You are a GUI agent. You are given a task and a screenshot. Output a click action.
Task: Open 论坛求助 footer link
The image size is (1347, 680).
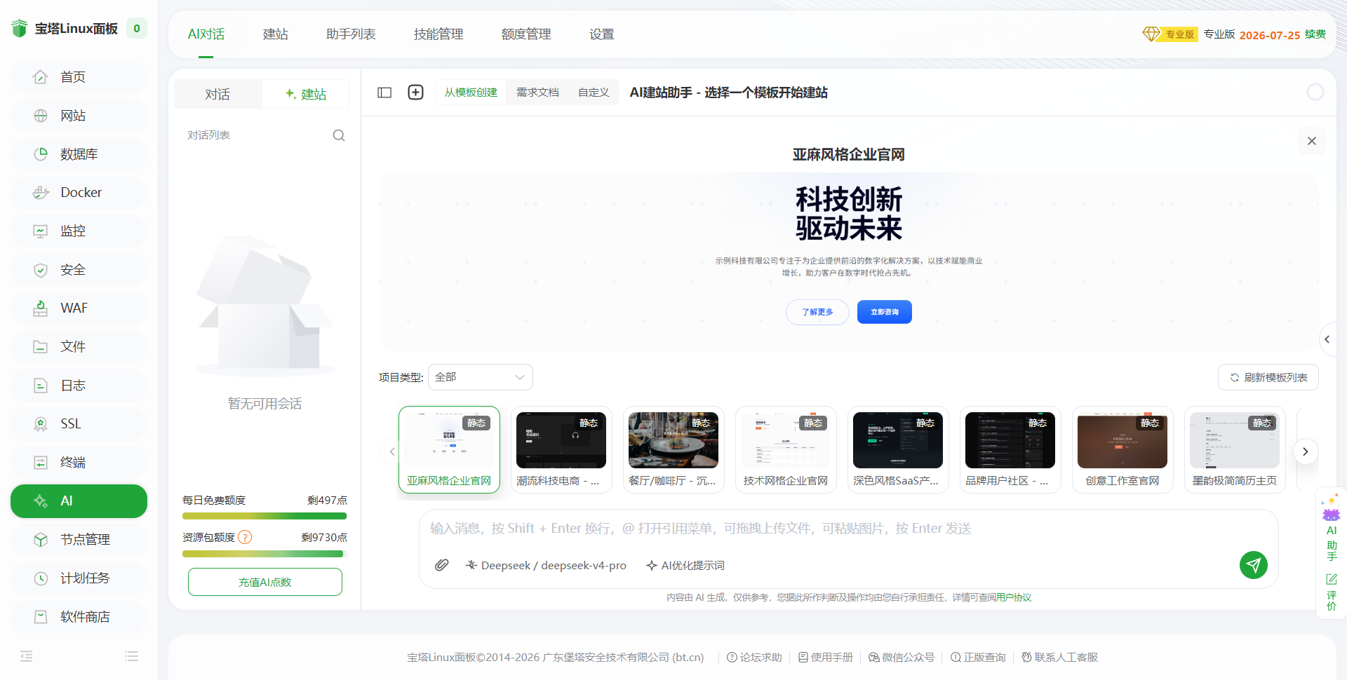pos(754,658)
